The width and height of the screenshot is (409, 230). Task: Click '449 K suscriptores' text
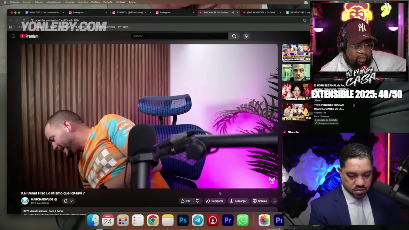tap(40, 203)
